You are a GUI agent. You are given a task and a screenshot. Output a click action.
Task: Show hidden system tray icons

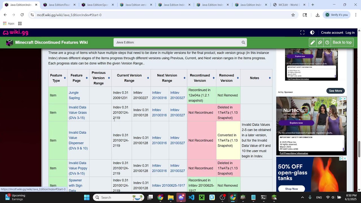[x=302, y=197]
